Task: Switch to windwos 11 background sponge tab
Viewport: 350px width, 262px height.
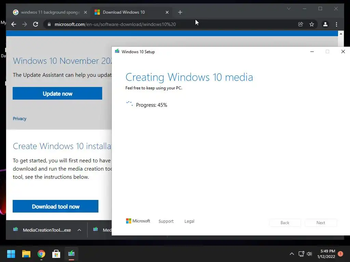Action: [50, 12]
